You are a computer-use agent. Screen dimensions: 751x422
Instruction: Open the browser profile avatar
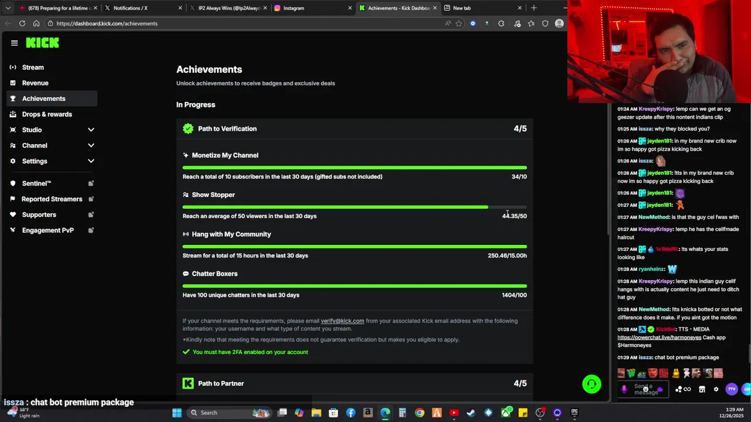pyautogui.click(x=559, y=23)
